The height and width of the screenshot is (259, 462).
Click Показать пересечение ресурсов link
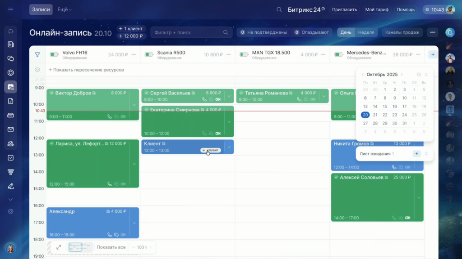pyautogui.click(x=86, y=70)
